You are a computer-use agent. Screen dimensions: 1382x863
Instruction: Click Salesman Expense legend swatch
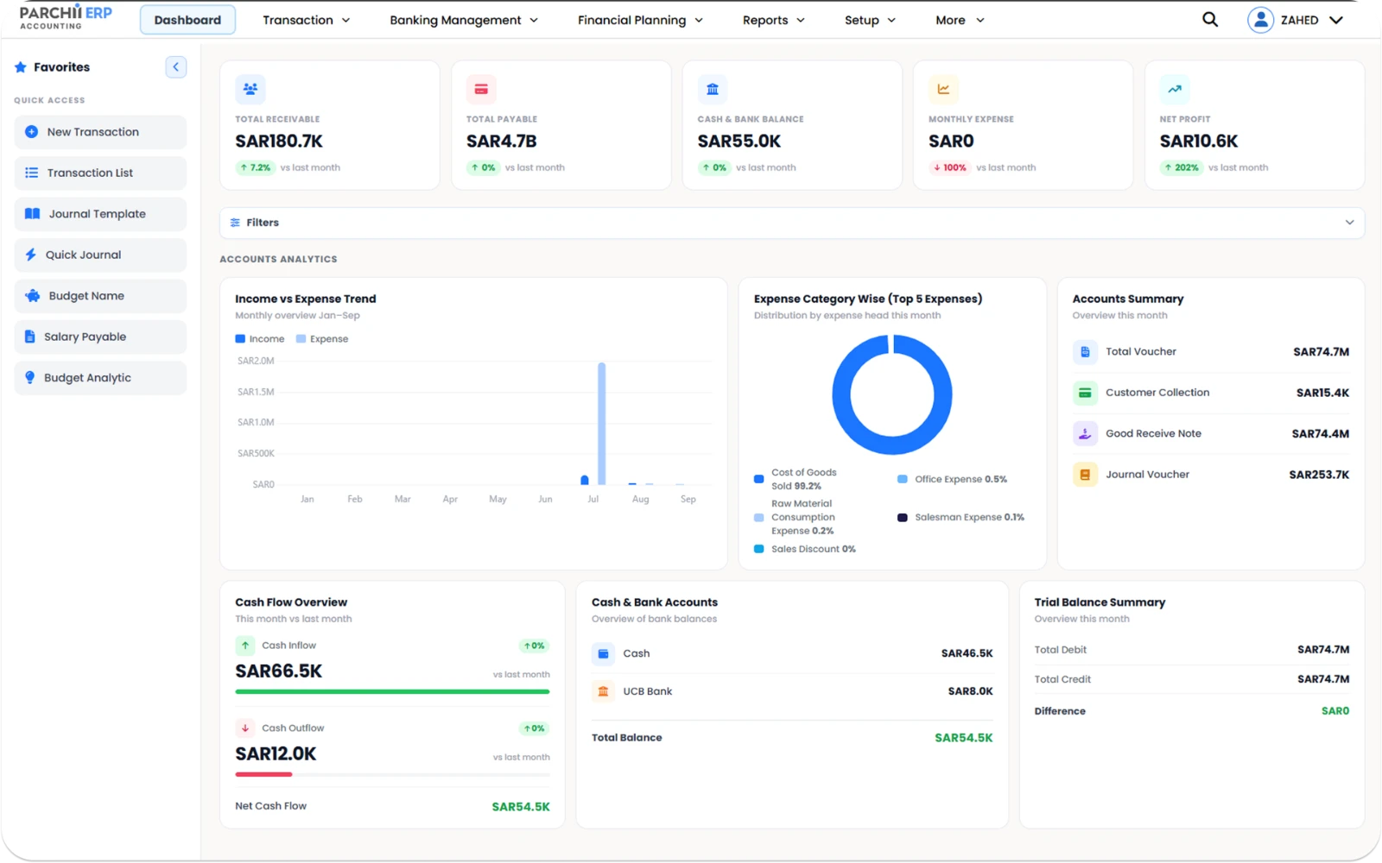[x=903, y=518]
